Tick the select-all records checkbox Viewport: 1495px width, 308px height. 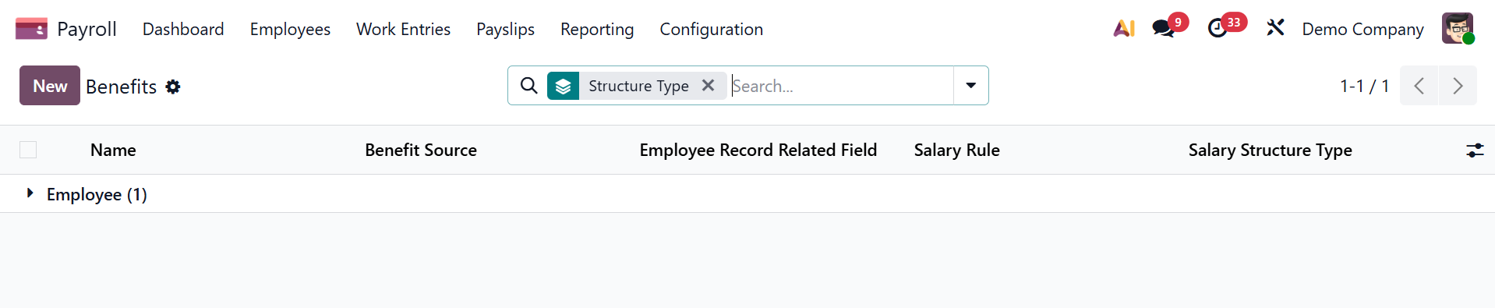pos(28,150)
